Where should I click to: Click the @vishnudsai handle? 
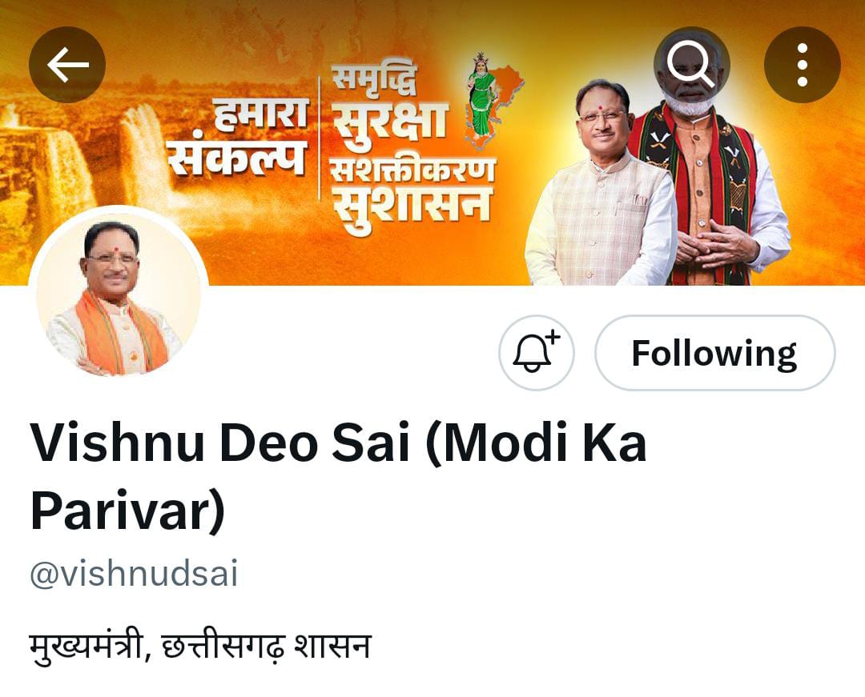click(x=134, y=574)
